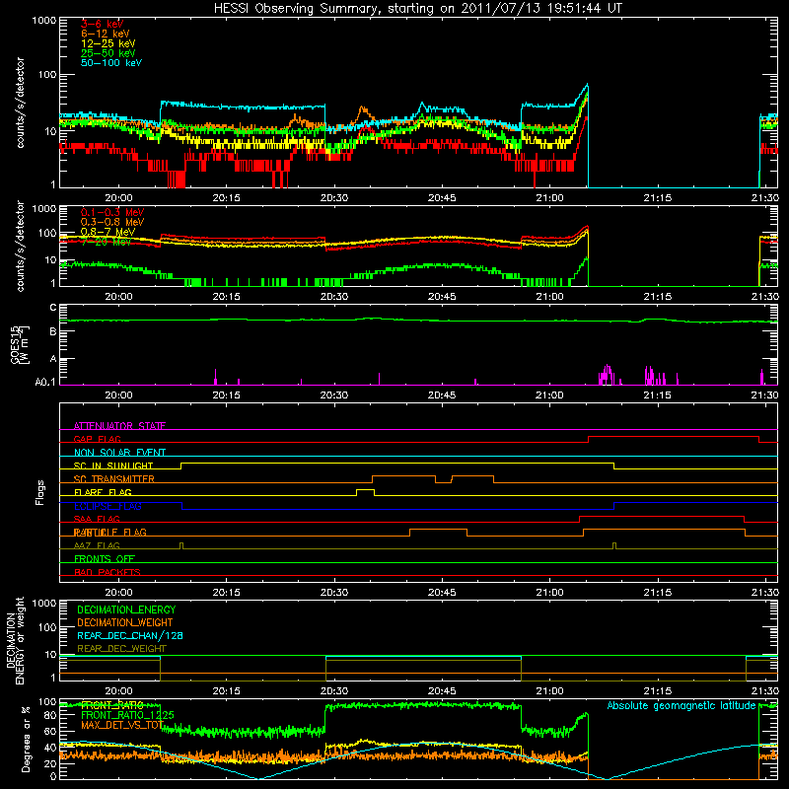This screenshot has width=789, height=789.
Task: Select the NON_SOLAR_EVENT flag label
Action: [x=119, y=453]
